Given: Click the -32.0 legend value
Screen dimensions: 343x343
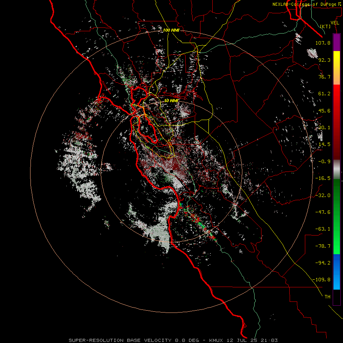Looking at the screenshot, I should coord(323,196).
